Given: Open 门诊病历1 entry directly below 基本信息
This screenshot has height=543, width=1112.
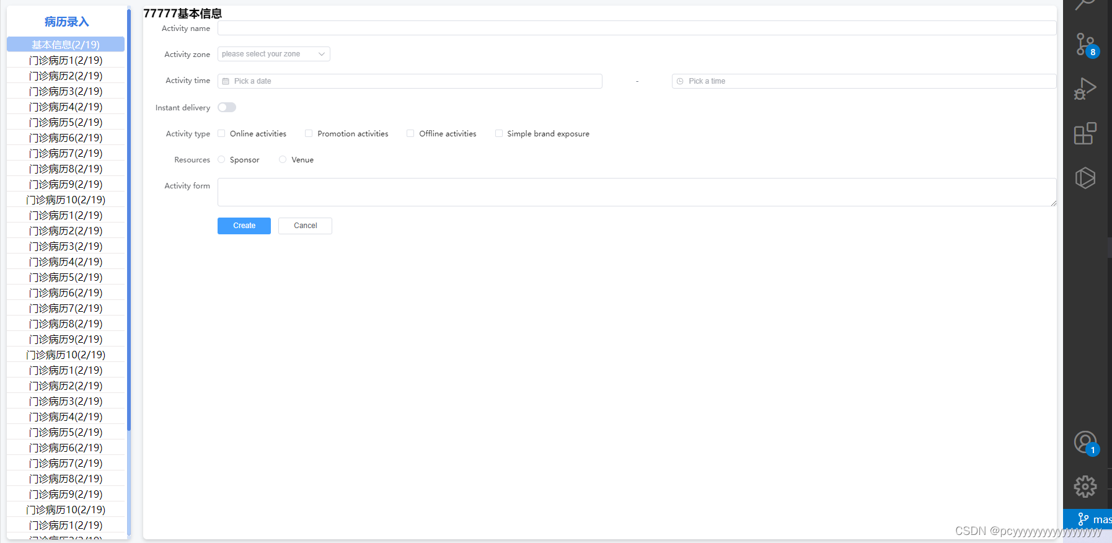Looking at the screenshot, I should 66,60.
